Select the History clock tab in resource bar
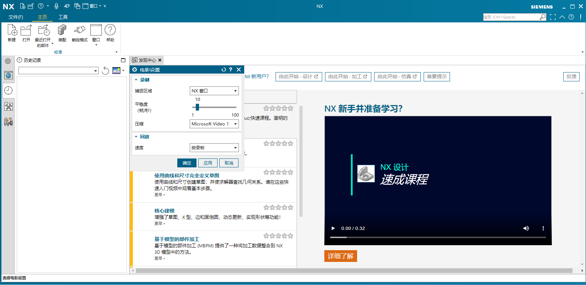 9,91
